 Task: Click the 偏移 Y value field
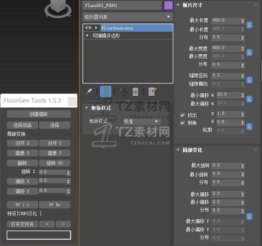tap(52, 191)
